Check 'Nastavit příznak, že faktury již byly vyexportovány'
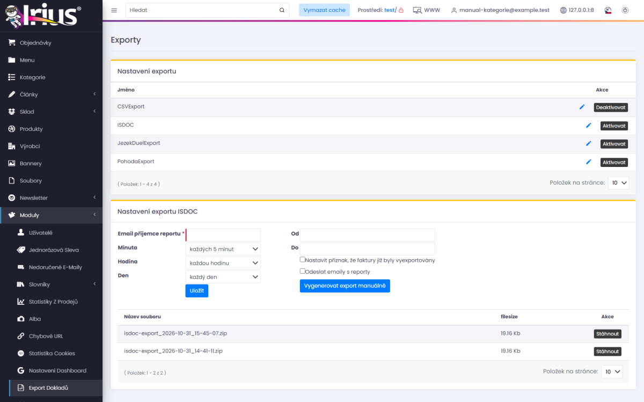Screen dimensions: 644x402 303,260
